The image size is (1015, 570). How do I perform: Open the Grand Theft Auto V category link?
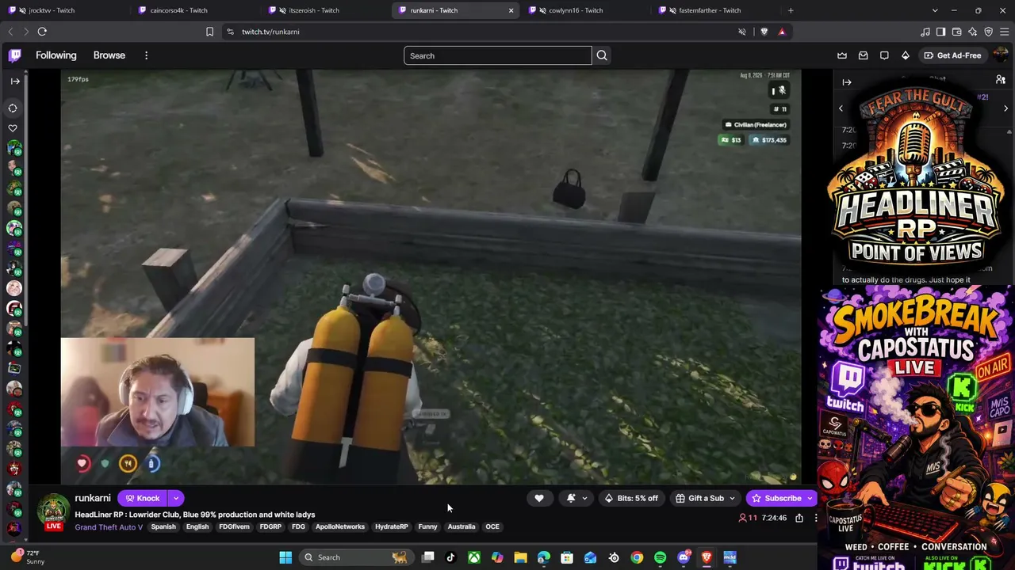109,527
